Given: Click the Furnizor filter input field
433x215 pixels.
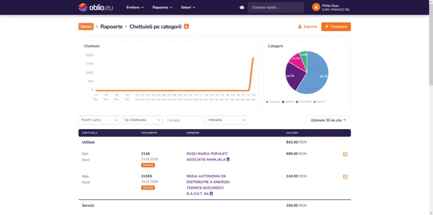Looking at the screenshot, I should pos(183,120).
